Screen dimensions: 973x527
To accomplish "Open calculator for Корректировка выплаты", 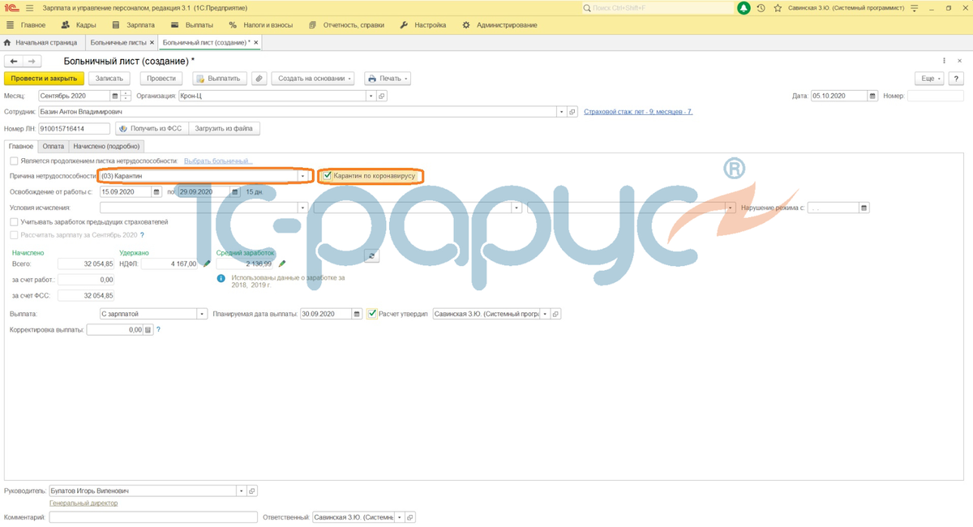I will coord(148,330).
